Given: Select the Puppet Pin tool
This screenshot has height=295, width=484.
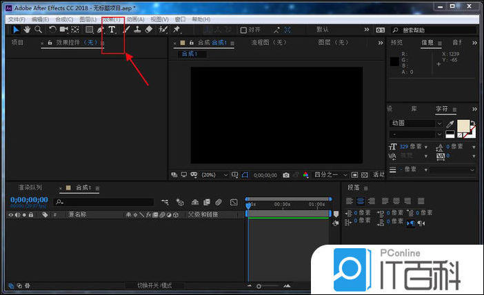Looking at the screenshot, I should 177,30.
